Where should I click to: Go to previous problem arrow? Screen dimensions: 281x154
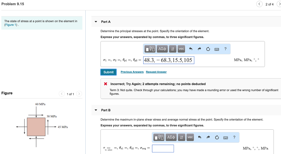click(x=259, y=4)
